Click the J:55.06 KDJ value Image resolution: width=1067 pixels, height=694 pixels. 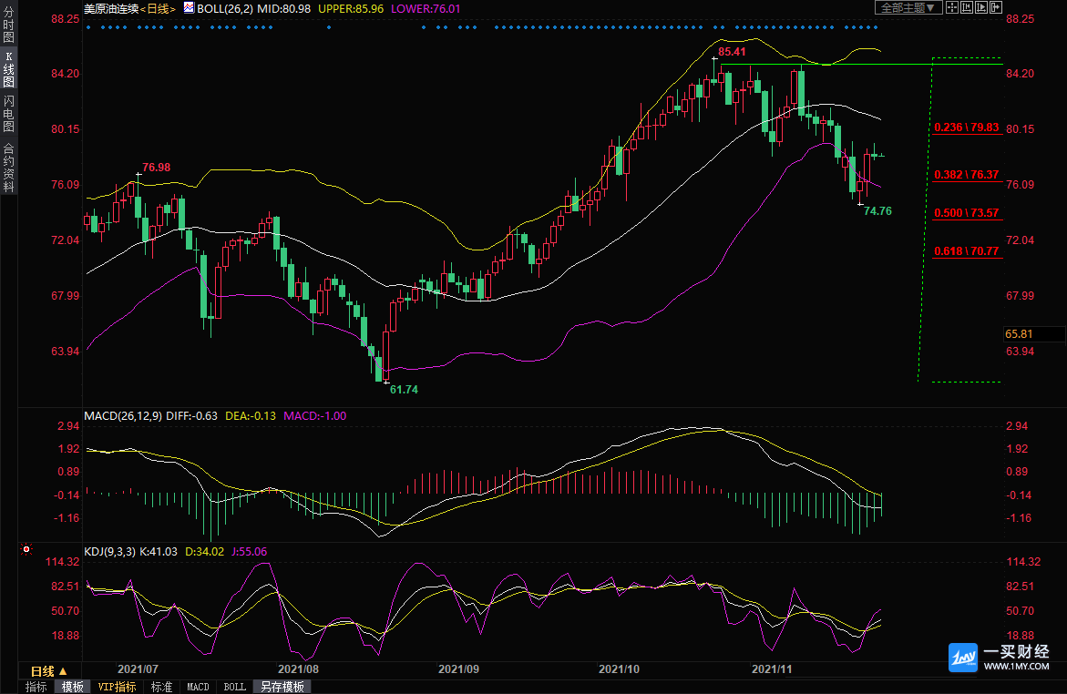pyautogui.click(x=250, y=552)
